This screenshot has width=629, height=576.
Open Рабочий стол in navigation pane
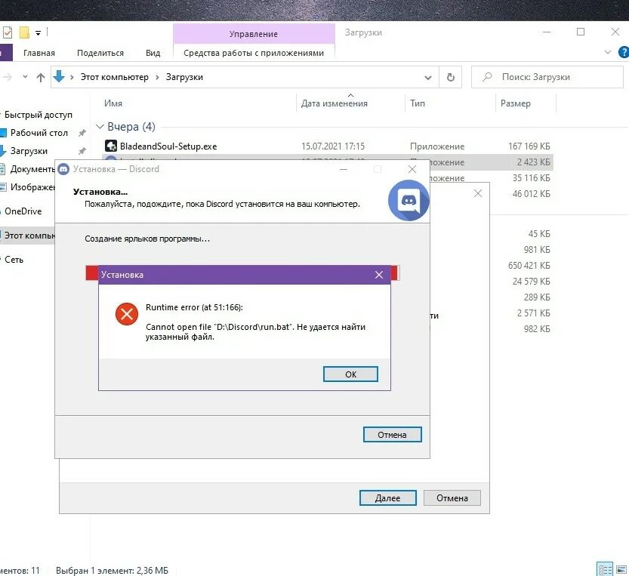tap(39, 133)
